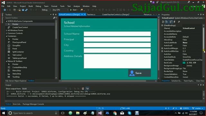Screen dimensions: 206x116
Task: Expand the (DataBindings) property
Action: click(x=162, y=25)
